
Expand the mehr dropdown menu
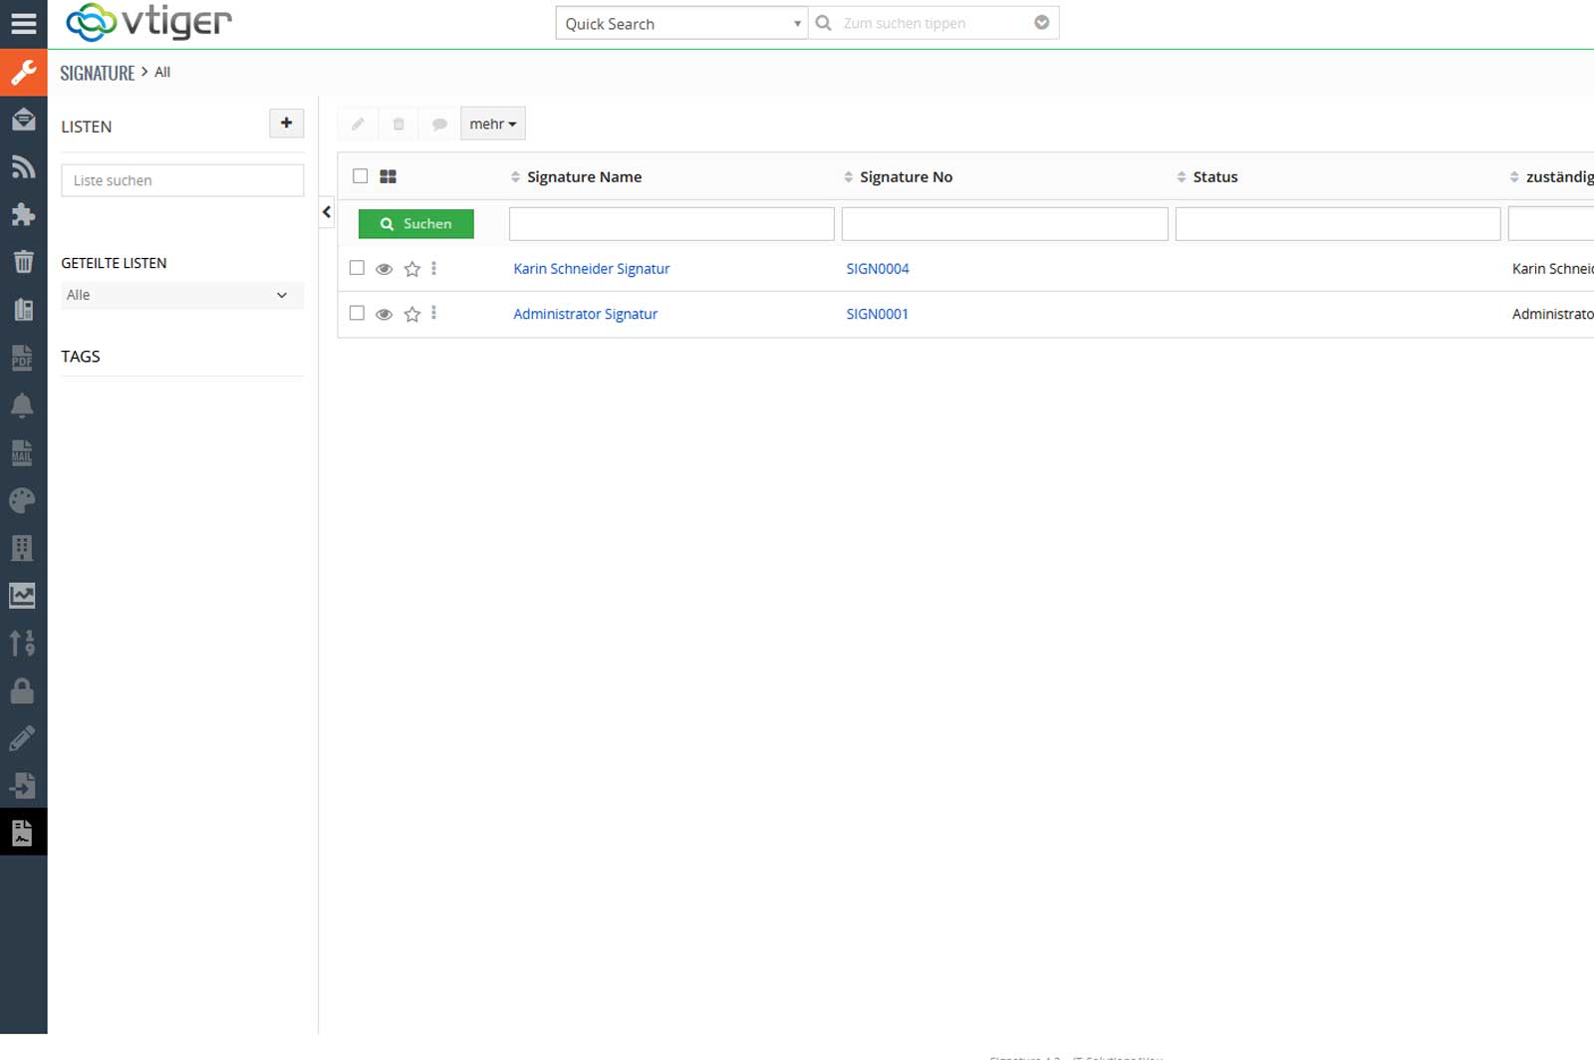492,125
